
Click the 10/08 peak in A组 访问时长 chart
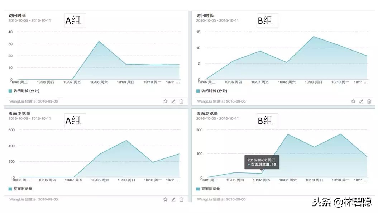99,41
